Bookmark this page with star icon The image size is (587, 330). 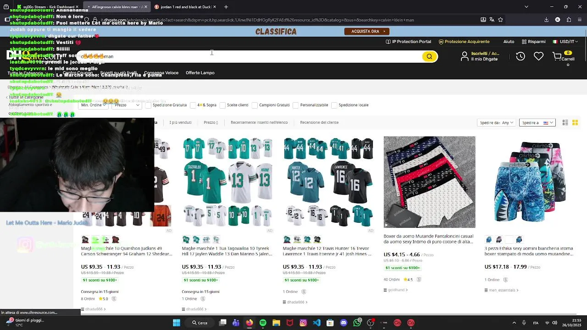click(x=500, y=20)
